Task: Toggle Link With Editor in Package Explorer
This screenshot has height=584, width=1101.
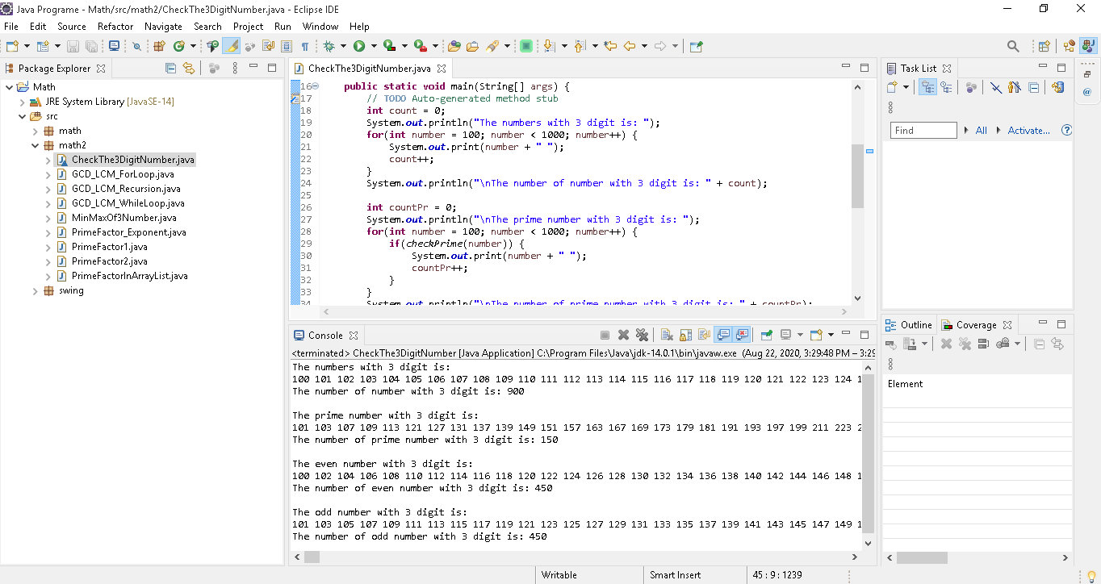Action: tap(190, 69)
